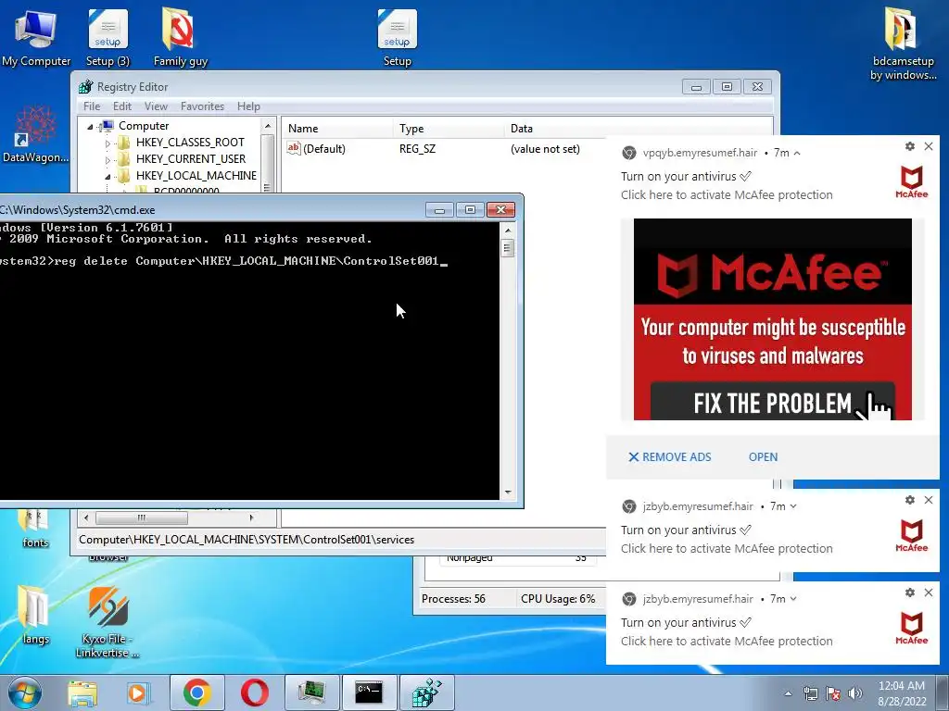Click the taskbar clock 12:04 AM
949x711 pixels.
click(x=902, y=686)
